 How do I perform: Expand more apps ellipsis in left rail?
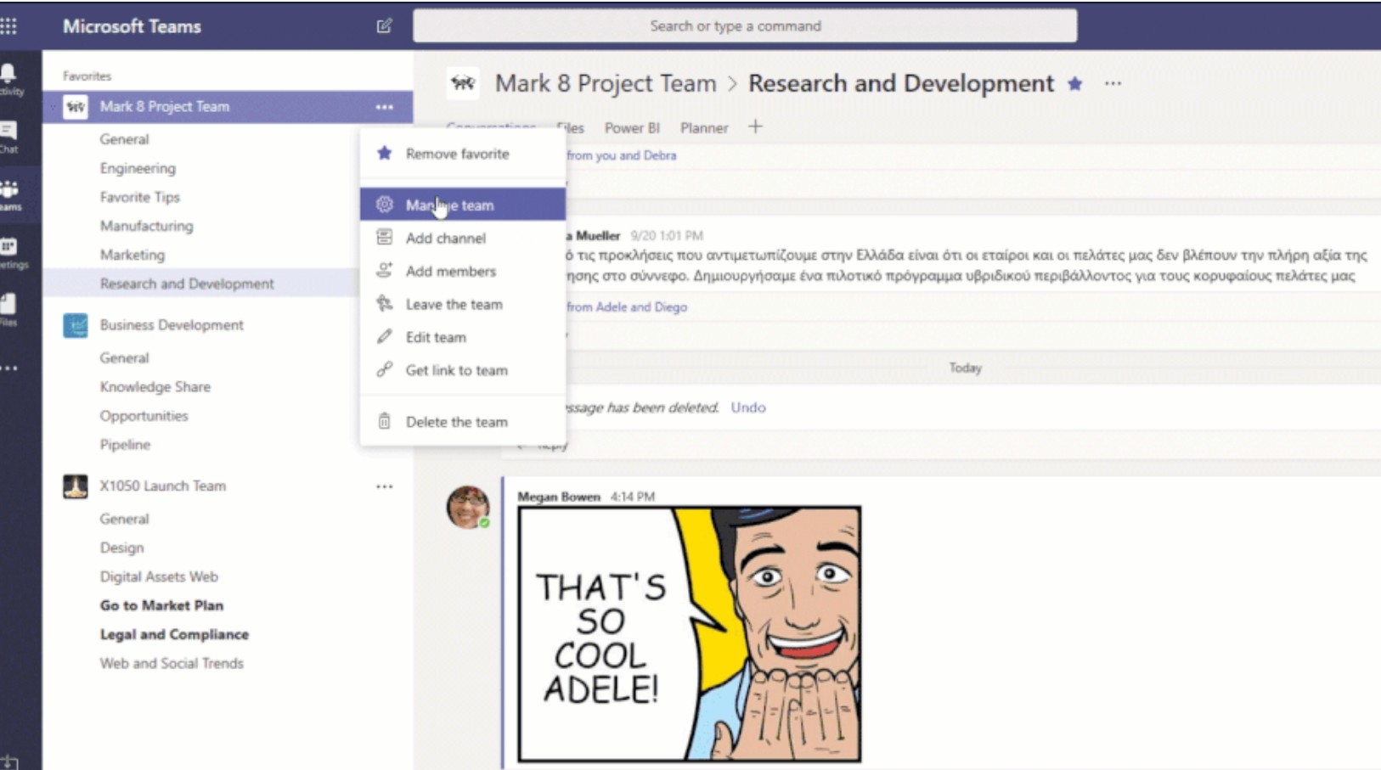tap(9, 368)
